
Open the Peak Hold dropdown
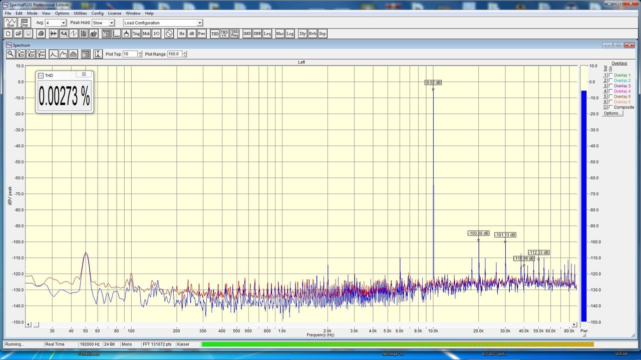point(111,23)
